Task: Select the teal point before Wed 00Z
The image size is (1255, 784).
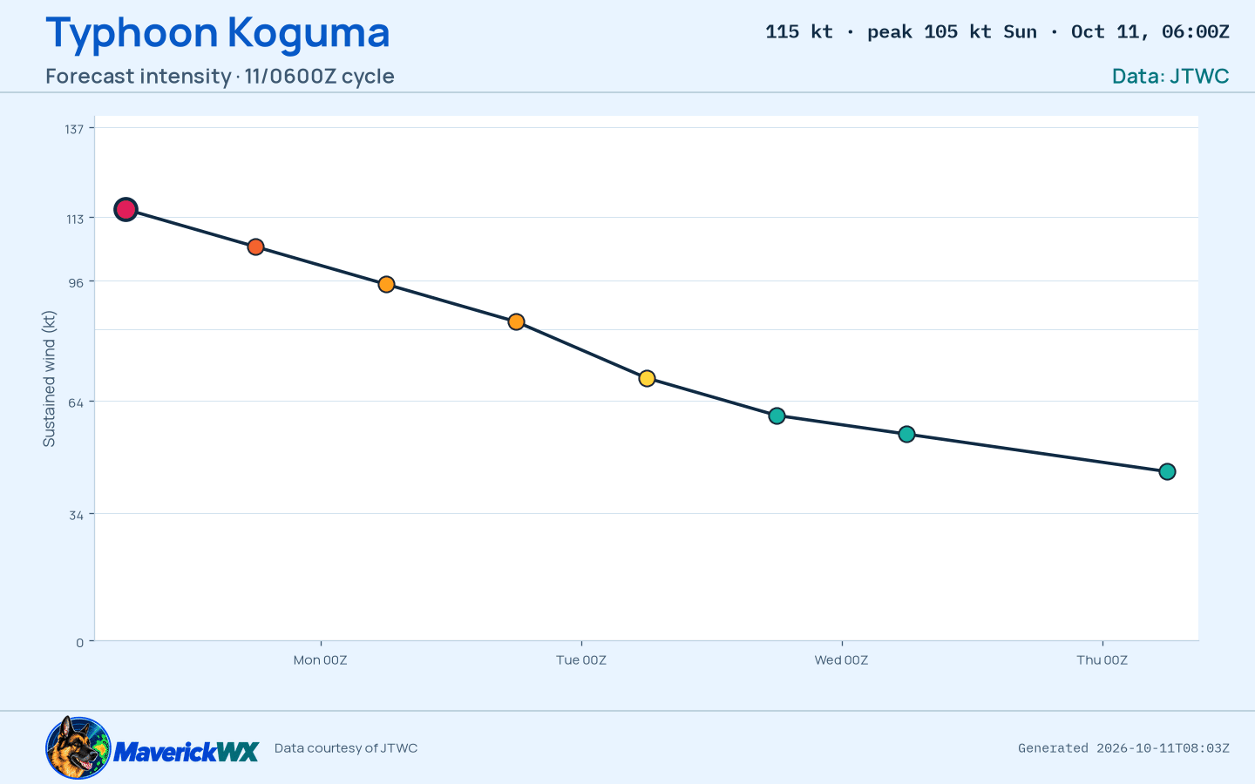Action: click(x=777, y=416)
